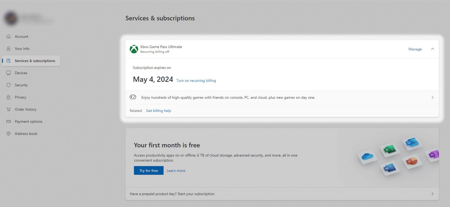The height and width of the screenshot is (207, 450).
Task: Open the Account page from sidebar
Action: (21, 36)
